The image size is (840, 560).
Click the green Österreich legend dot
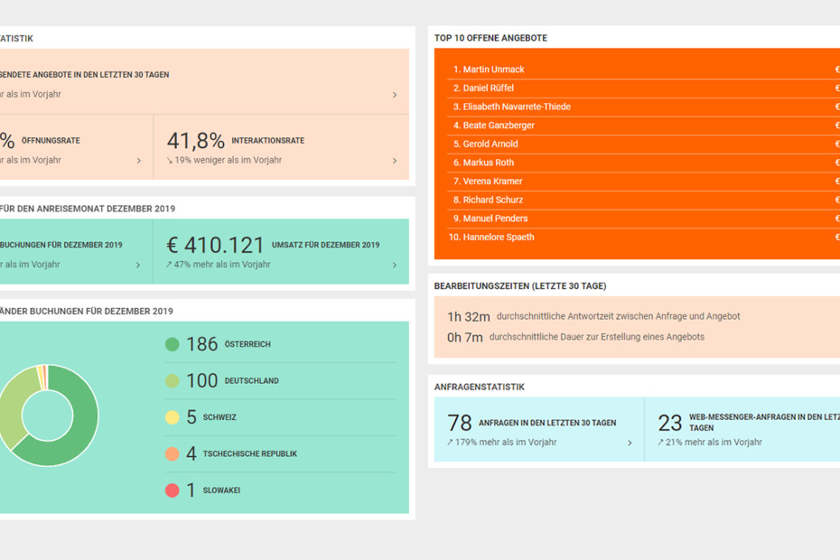coord(172,344)
